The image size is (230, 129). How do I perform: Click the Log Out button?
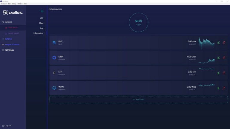[7, 126]
